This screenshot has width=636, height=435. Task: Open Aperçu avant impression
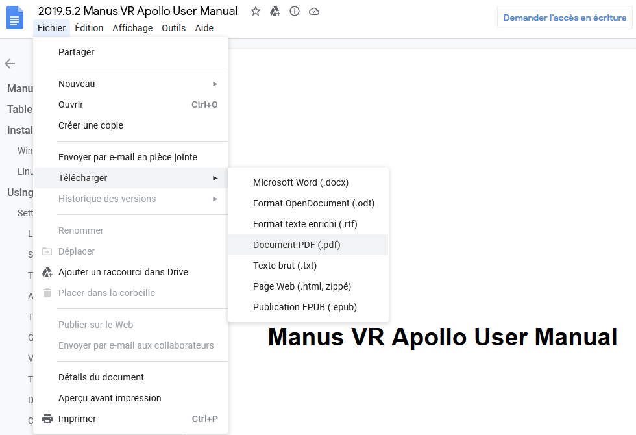(x=110, y=398)
